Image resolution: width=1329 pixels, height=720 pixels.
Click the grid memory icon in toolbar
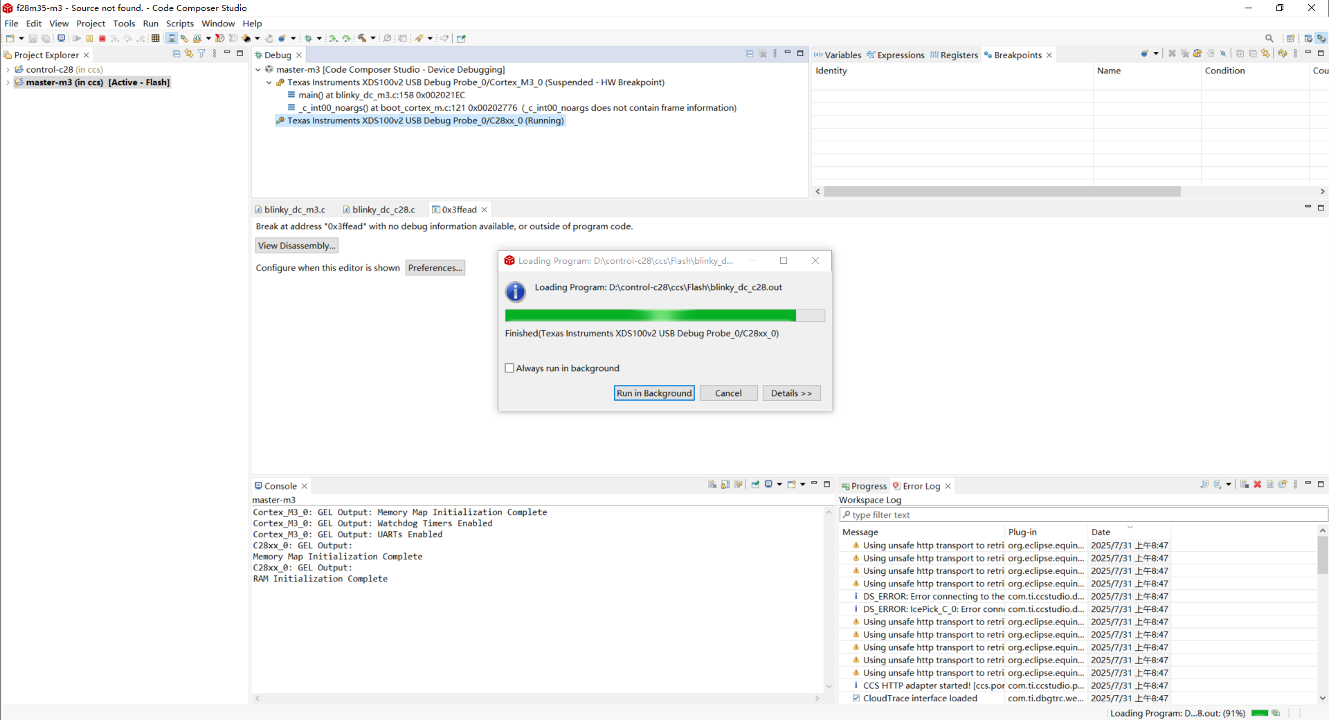pyautogui.click(x=156, y=39)
